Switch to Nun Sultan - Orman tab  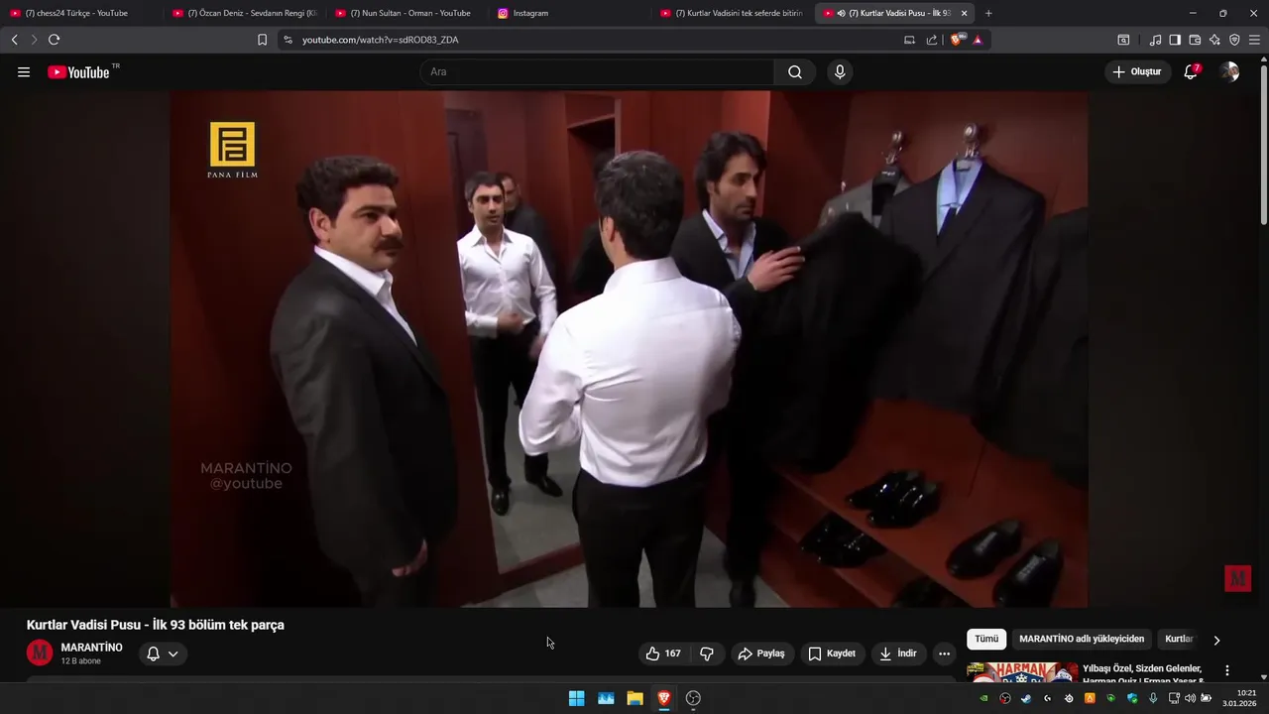click(x=406, y=13)
